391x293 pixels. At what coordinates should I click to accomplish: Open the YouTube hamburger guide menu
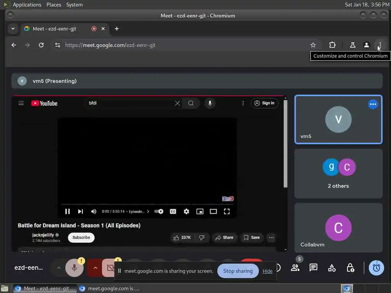(21, 103)
